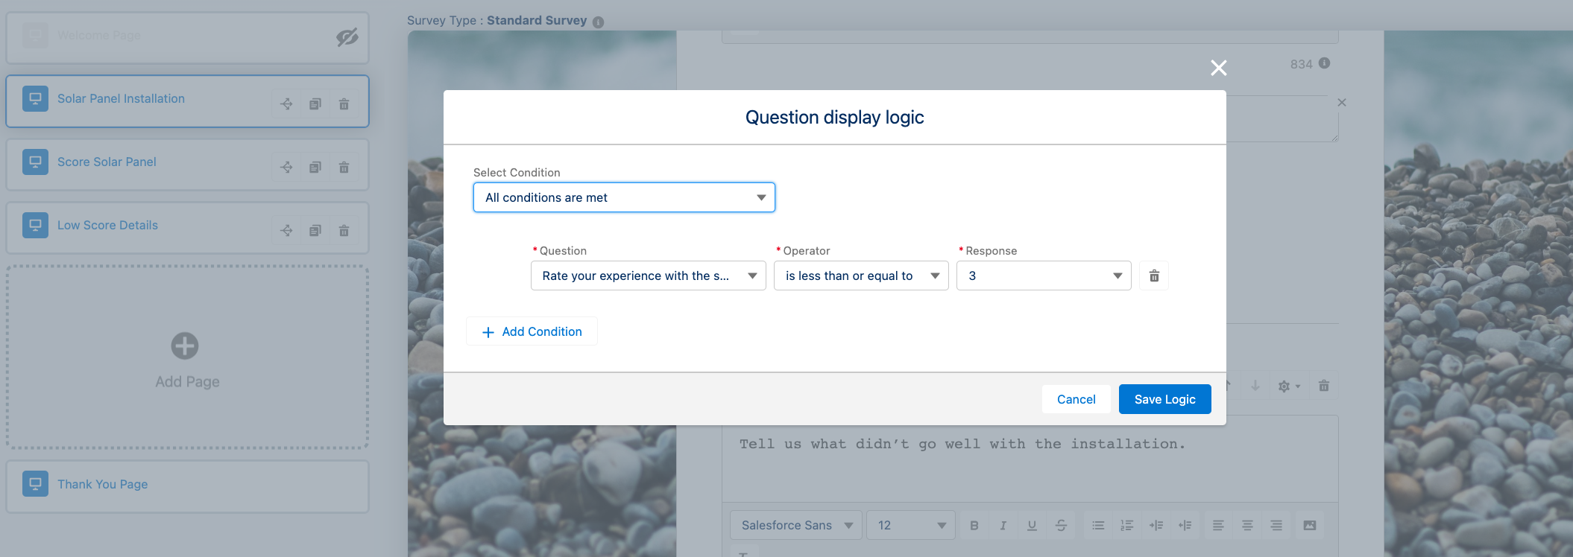Delete the question using toolbar trash icon

[1324, 386]
